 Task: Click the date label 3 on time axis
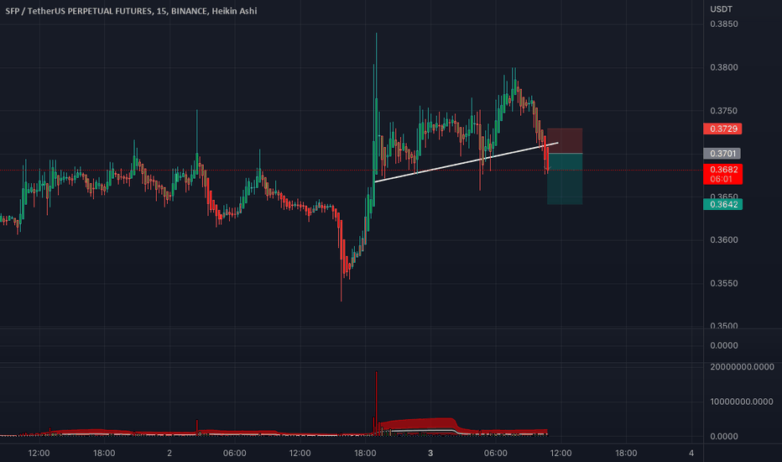click(430, 453)
